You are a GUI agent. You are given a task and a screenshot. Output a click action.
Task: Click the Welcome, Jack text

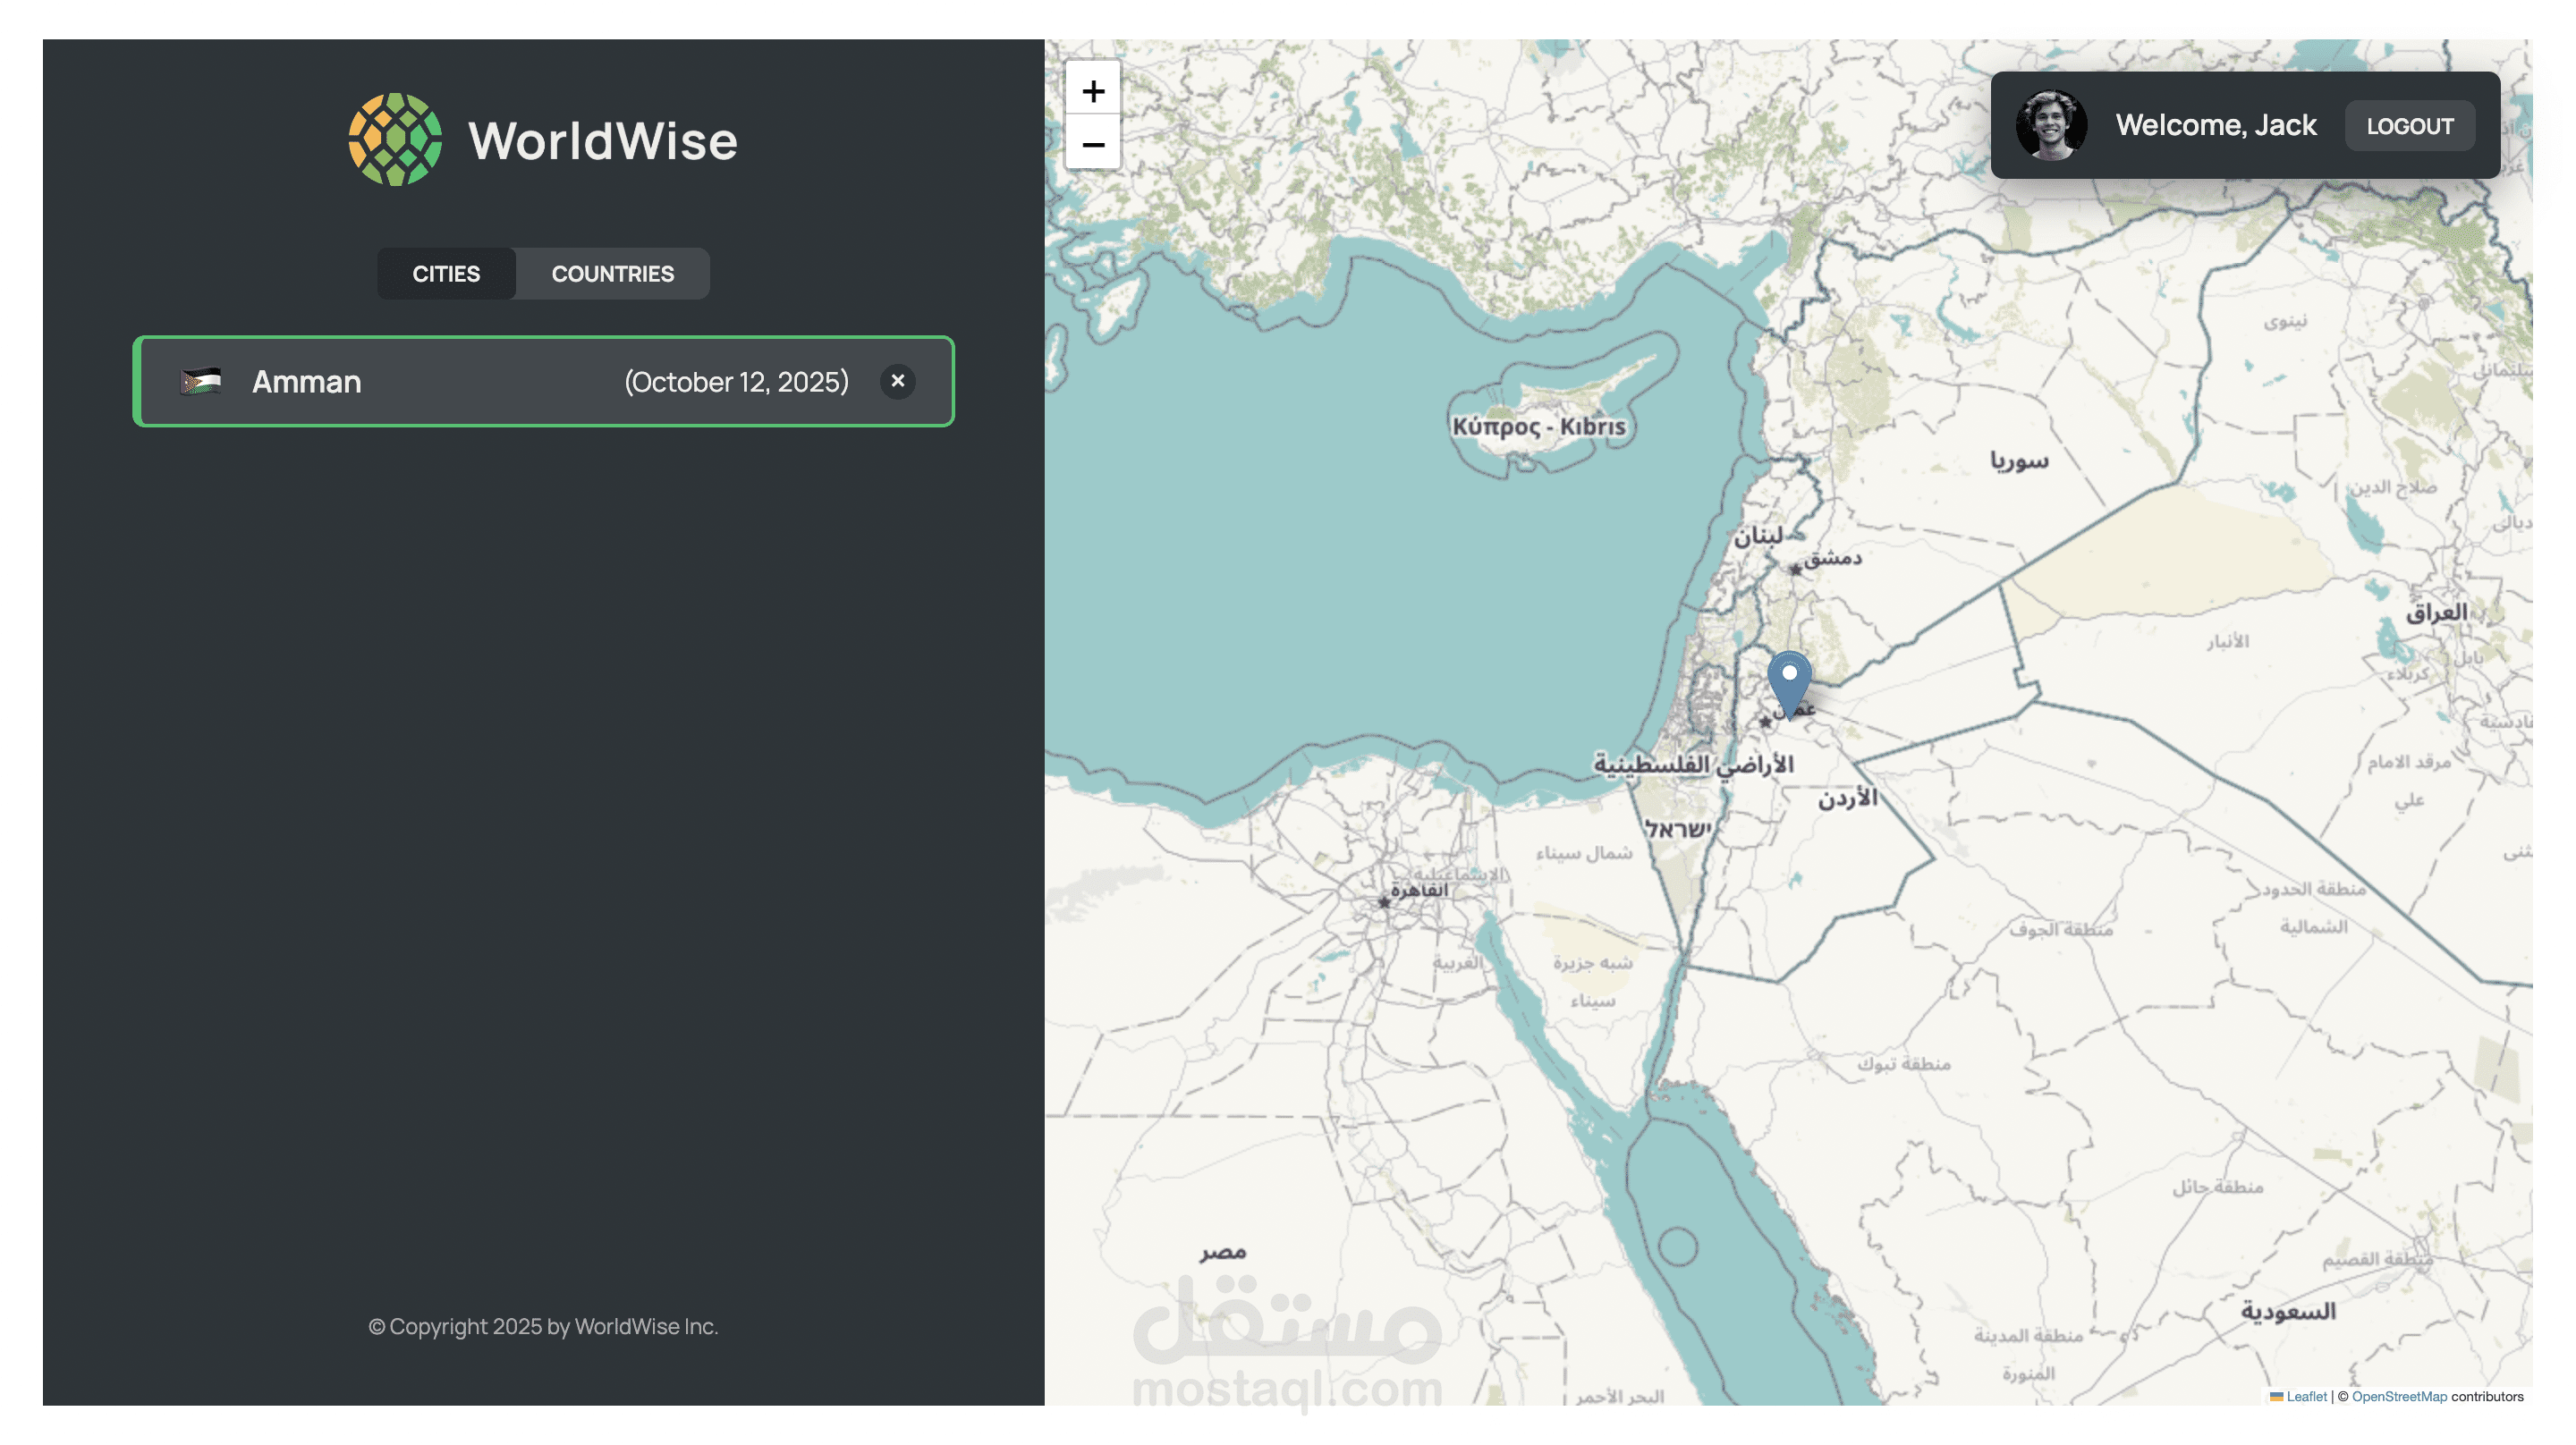click(2215, 125)
